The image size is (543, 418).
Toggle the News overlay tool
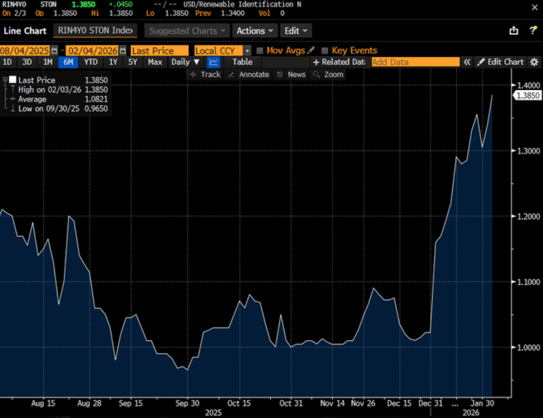click(291, 75)
